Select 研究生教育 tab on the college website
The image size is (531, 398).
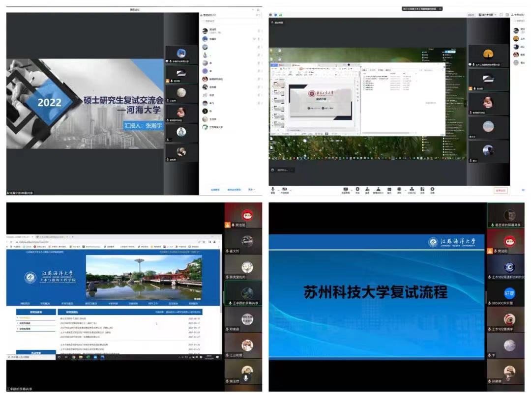(x=92, y=303)
